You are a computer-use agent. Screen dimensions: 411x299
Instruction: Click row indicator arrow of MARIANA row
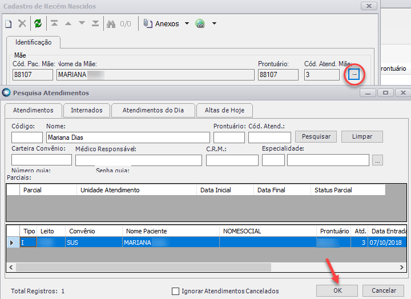tap(12, 243)
